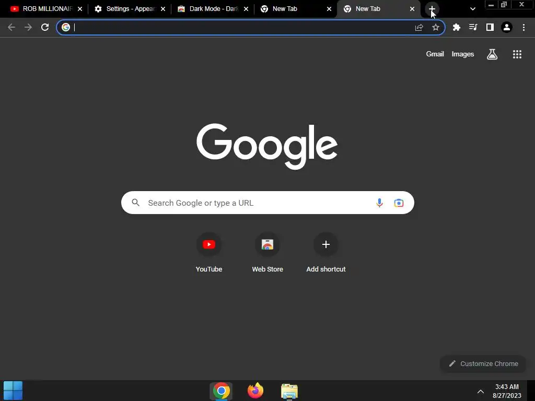This screenshot has height=401, width=535.
Task: Close the ROB MILLIONAIR tab
Action: tap(80, 9)
